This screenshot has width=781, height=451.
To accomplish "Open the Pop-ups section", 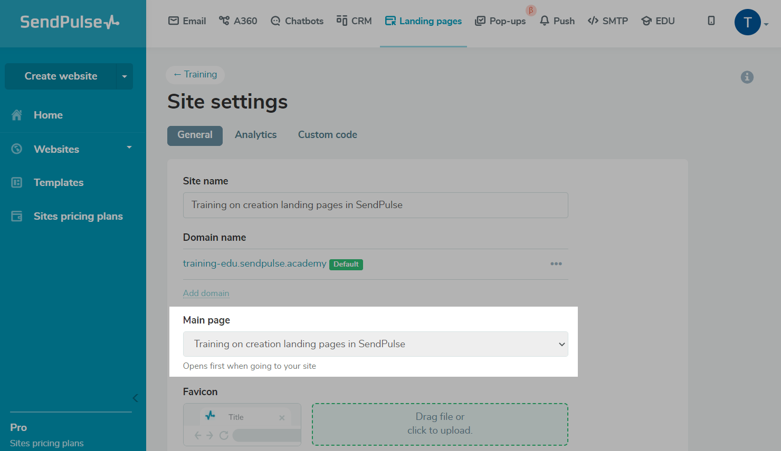I will pos(500,21).
